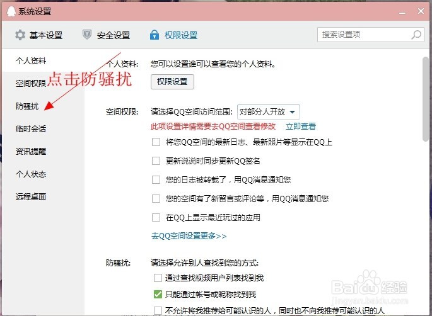Follow the 立即查看 link

[301, 127]
